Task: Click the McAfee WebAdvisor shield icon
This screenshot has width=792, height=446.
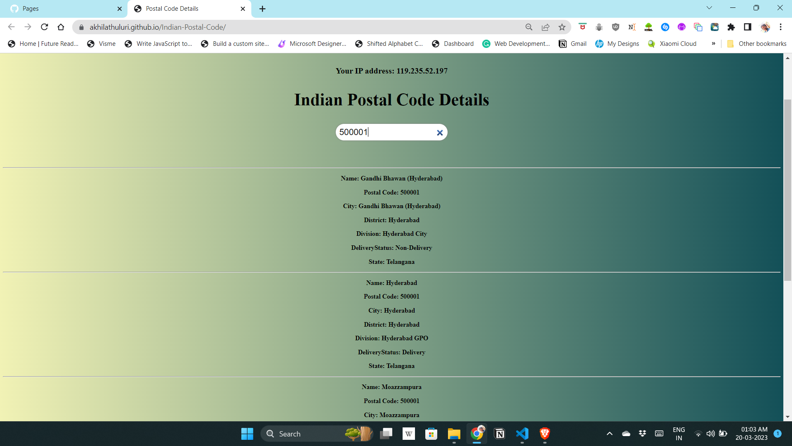Action: pos(582,27)
